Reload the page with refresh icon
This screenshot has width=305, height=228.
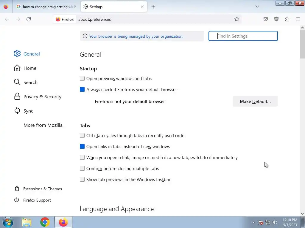click(x=29, y=19)
